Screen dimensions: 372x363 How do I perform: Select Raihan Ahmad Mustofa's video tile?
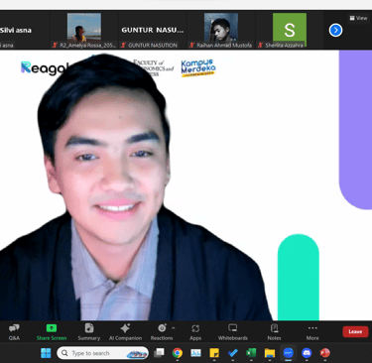pyautogui.click(x=221, y=30)
